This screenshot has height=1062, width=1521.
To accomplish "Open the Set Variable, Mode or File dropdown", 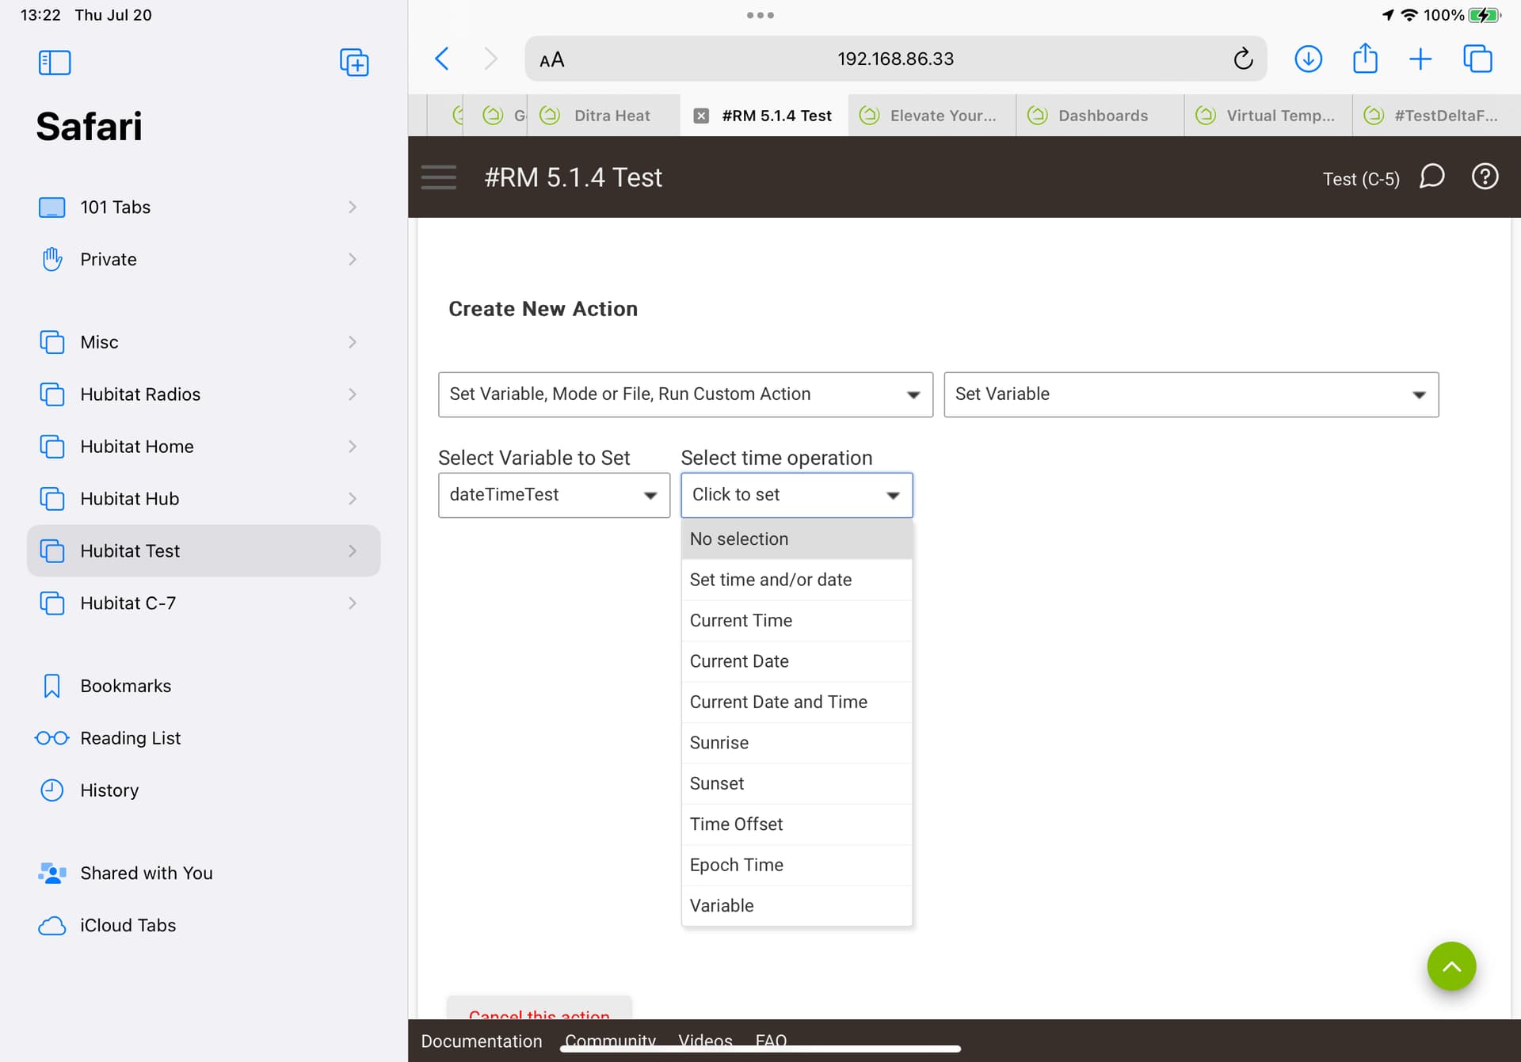I will 685,394.
